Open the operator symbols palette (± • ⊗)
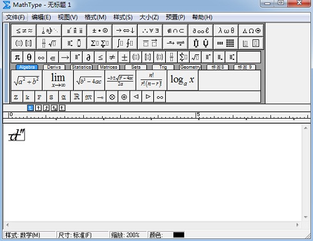Viewport: 313px width, 241px height. click(x=100, y=31)
